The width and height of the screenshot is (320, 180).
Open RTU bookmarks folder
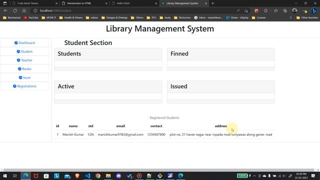151,18
